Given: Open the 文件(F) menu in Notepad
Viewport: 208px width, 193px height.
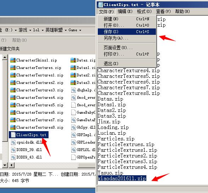Looking at the screenshot, I should [x=106, y=12].
